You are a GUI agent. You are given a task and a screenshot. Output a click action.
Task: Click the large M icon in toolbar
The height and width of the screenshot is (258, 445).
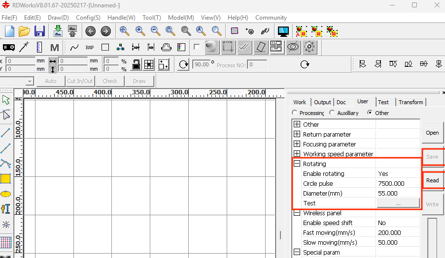(x=55, y=48)
